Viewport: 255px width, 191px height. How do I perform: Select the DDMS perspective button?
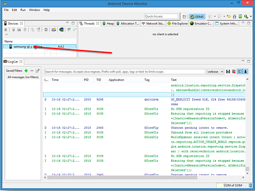197,16
